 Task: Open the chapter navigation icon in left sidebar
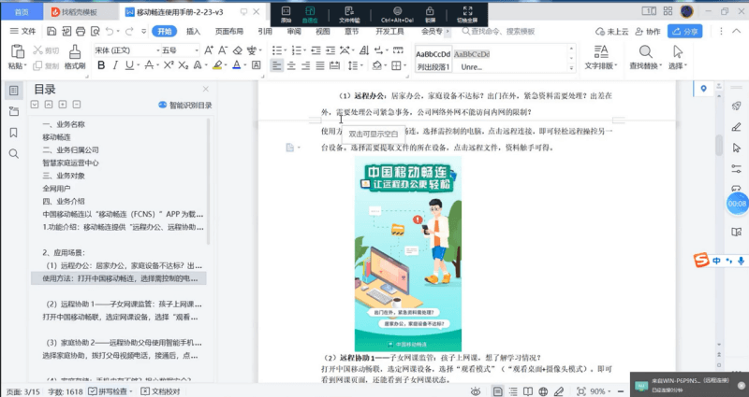14,111
